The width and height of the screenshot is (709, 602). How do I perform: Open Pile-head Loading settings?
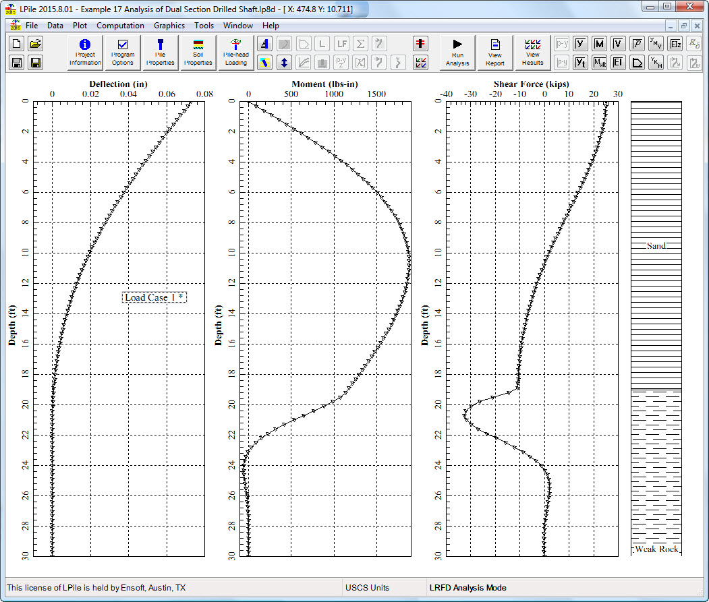pyautogui.click(x=236, y=53)
